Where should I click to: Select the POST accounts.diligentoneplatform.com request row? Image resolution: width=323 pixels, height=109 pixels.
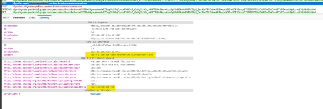(161, 3)
